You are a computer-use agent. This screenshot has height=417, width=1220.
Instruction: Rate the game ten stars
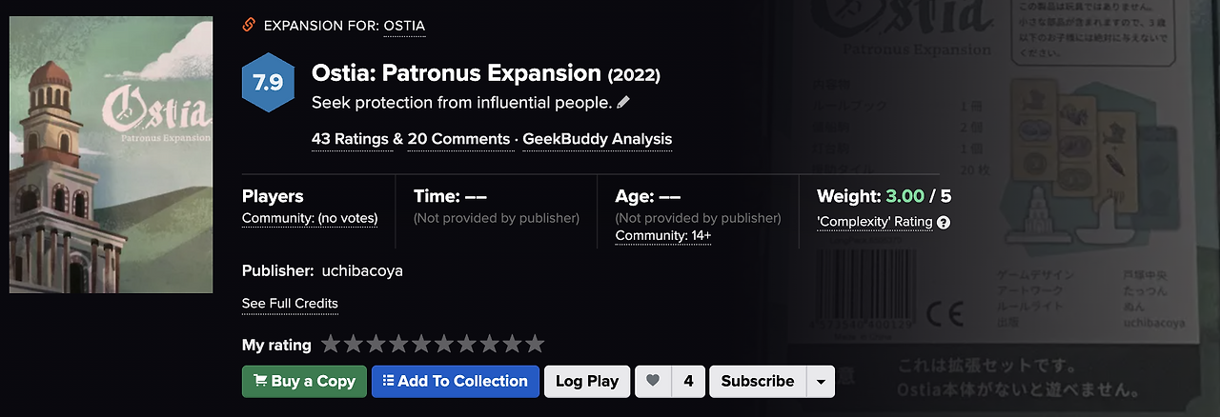(535, 344)
